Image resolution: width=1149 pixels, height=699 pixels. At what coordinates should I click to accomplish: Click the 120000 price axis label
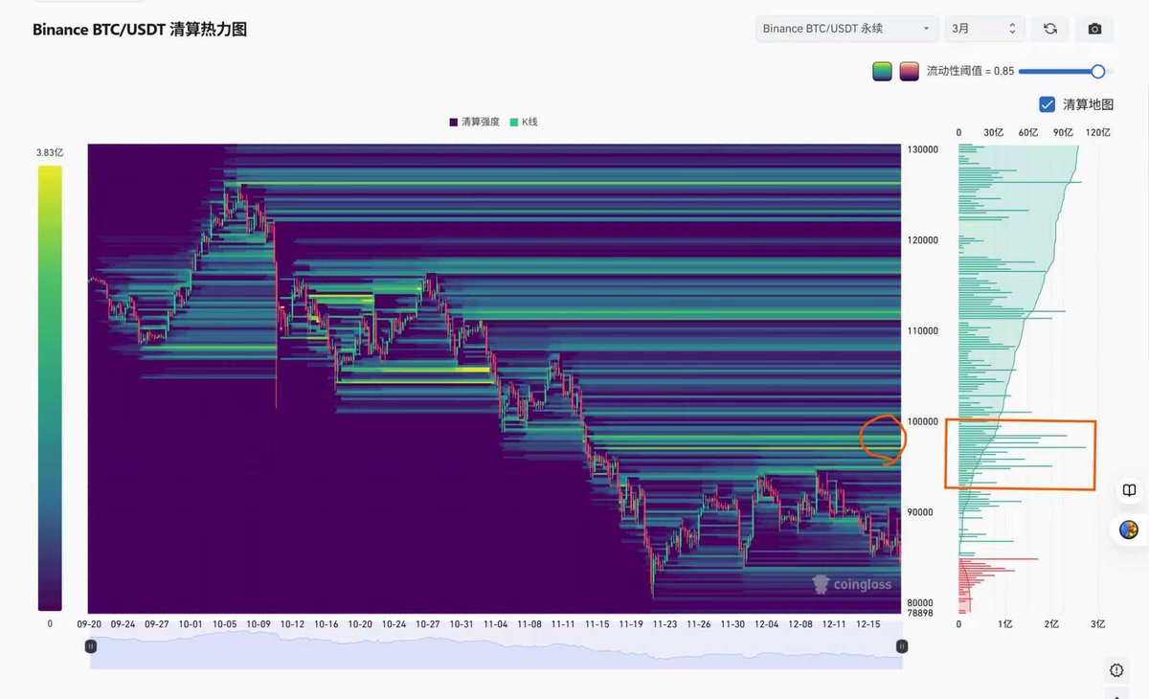pyautogui.click(x=923, y=240)
